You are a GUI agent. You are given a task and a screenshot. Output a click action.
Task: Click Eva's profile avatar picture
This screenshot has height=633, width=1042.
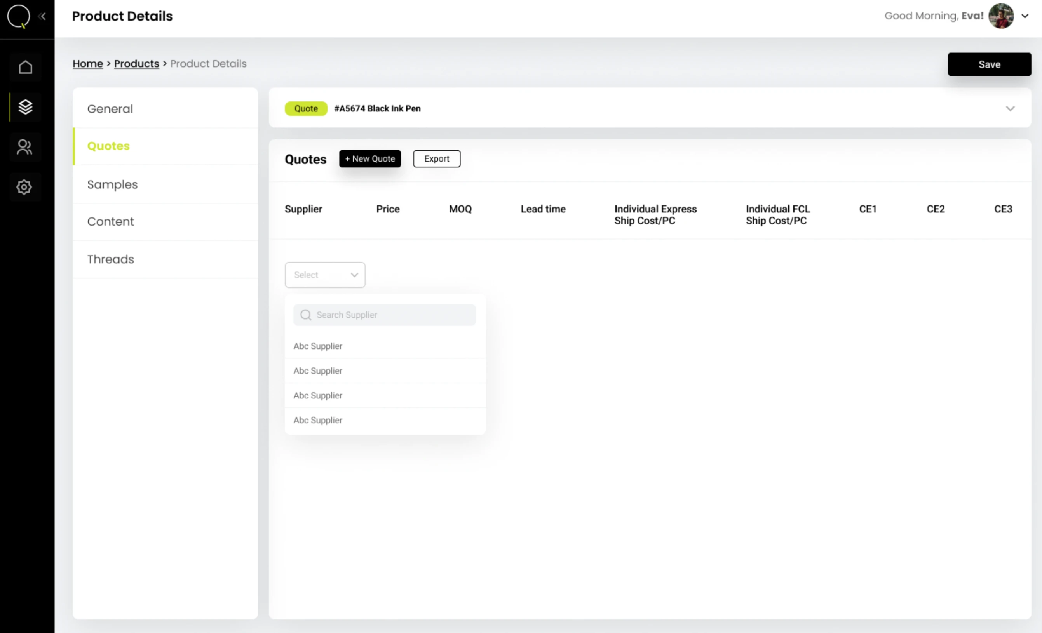[1000, 16]
